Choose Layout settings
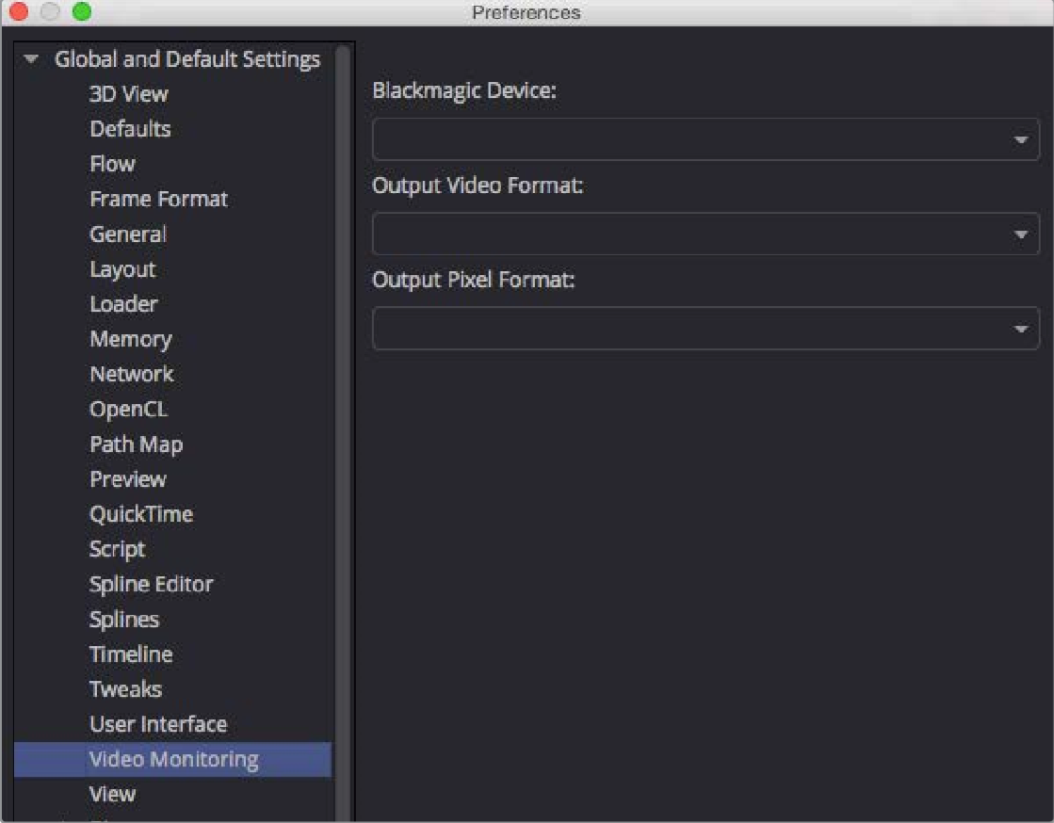Image resolution: width=1054 pixels, height=823 pixels. click(x=122, y=269)
